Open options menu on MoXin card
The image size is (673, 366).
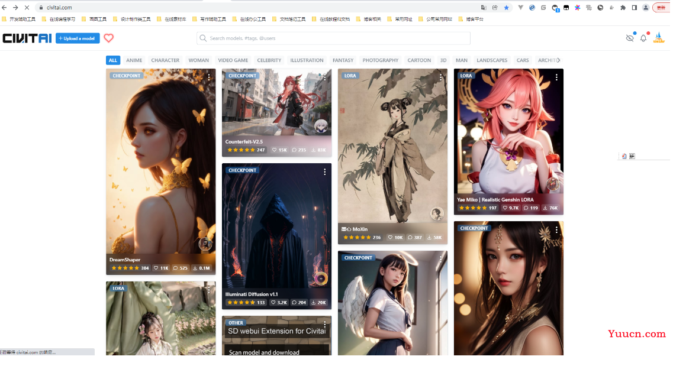point(441,77)
